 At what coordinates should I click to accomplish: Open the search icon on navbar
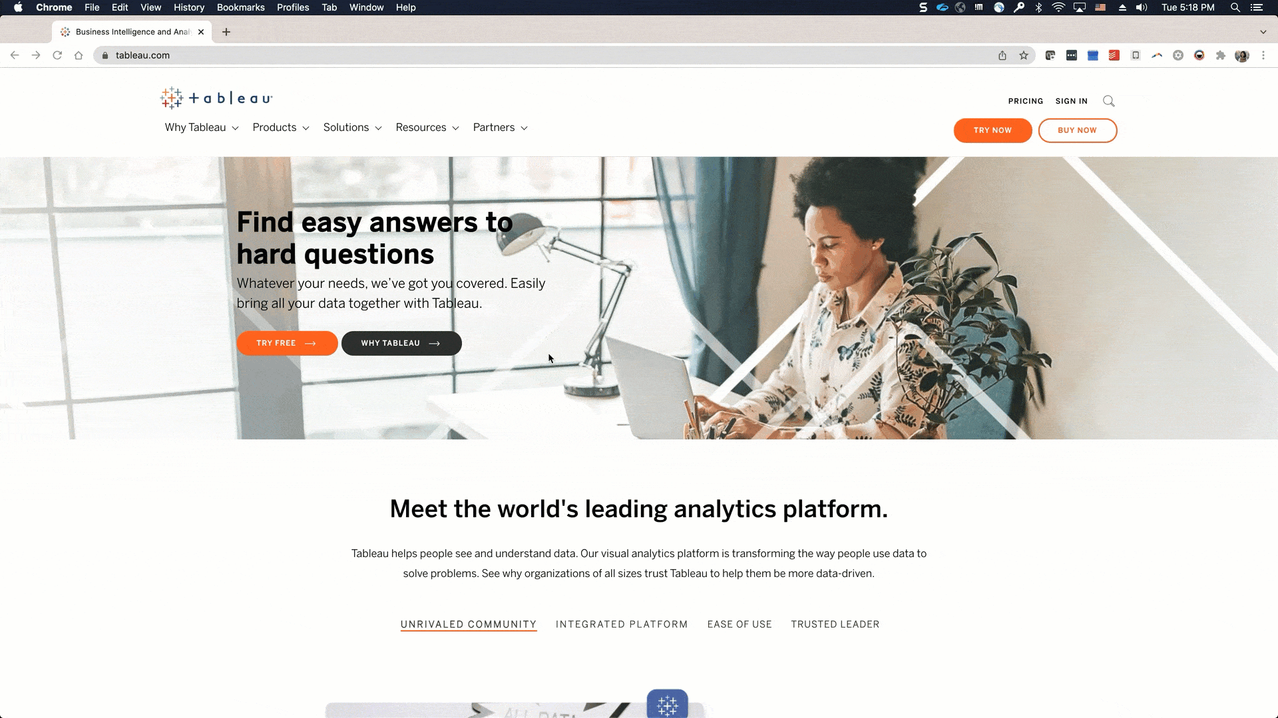[1108, 101]
